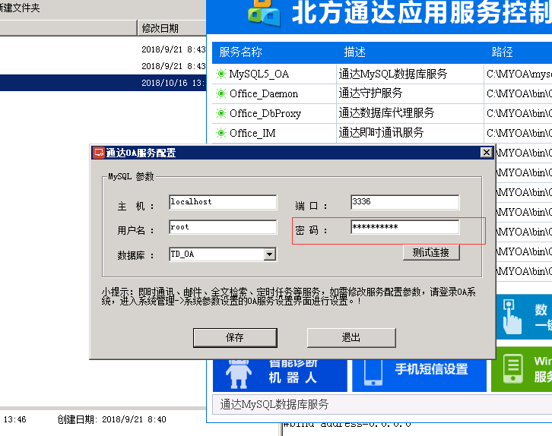Open the 智能诊断机器人 tile
The width and height of the screenshot is (552, 436).
tap(280, 374)
